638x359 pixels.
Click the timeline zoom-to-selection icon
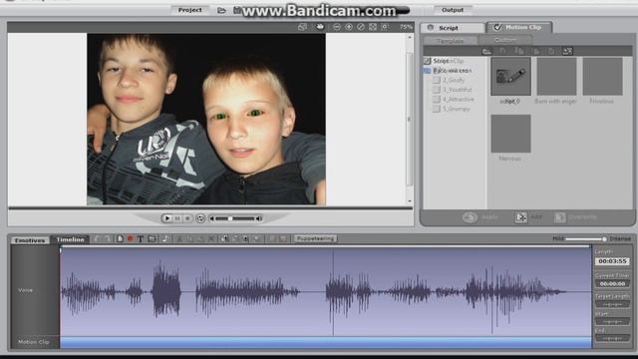pyautogui.click(x=245, y=239)
